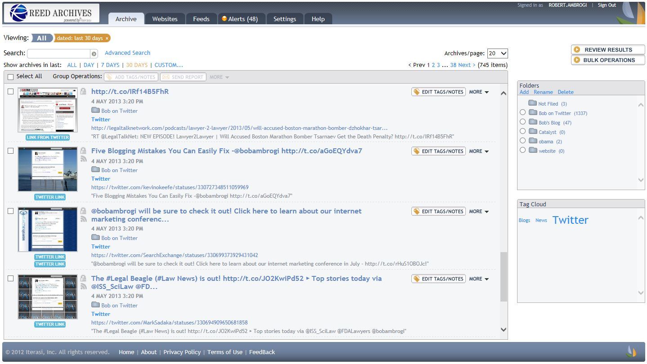Select Bob on Twitter folder radio button
The width and height of the screenshot is (647, 364).
(x=522, y=112)
